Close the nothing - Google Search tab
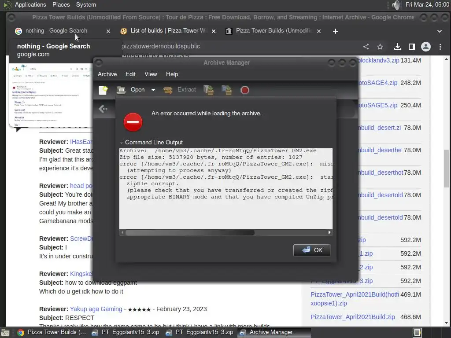Viewport: 451px width, 338px height. 108,31
